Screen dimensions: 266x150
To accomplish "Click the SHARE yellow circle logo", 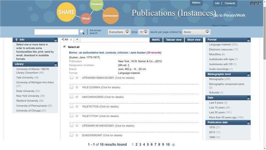I will click(66, 11).
